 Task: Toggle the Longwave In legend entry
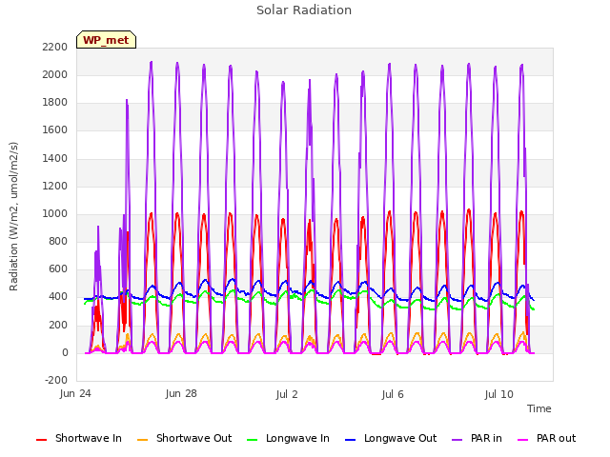click(288, 438)
